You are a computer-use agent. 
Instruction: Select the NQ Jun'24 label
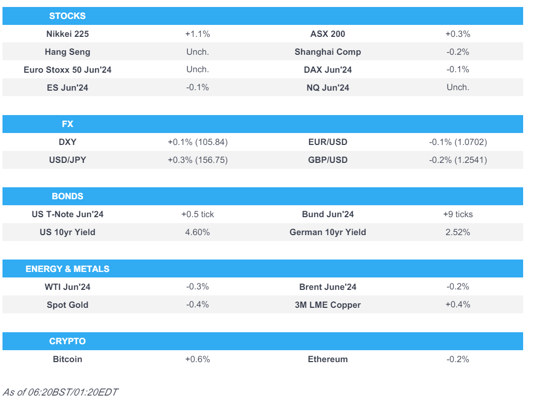click(x=328, y=88)
